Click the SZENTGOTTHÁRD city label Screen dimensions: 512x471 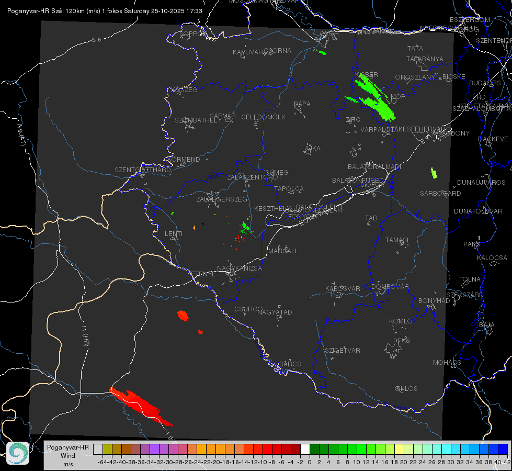(x=143, y=170)
